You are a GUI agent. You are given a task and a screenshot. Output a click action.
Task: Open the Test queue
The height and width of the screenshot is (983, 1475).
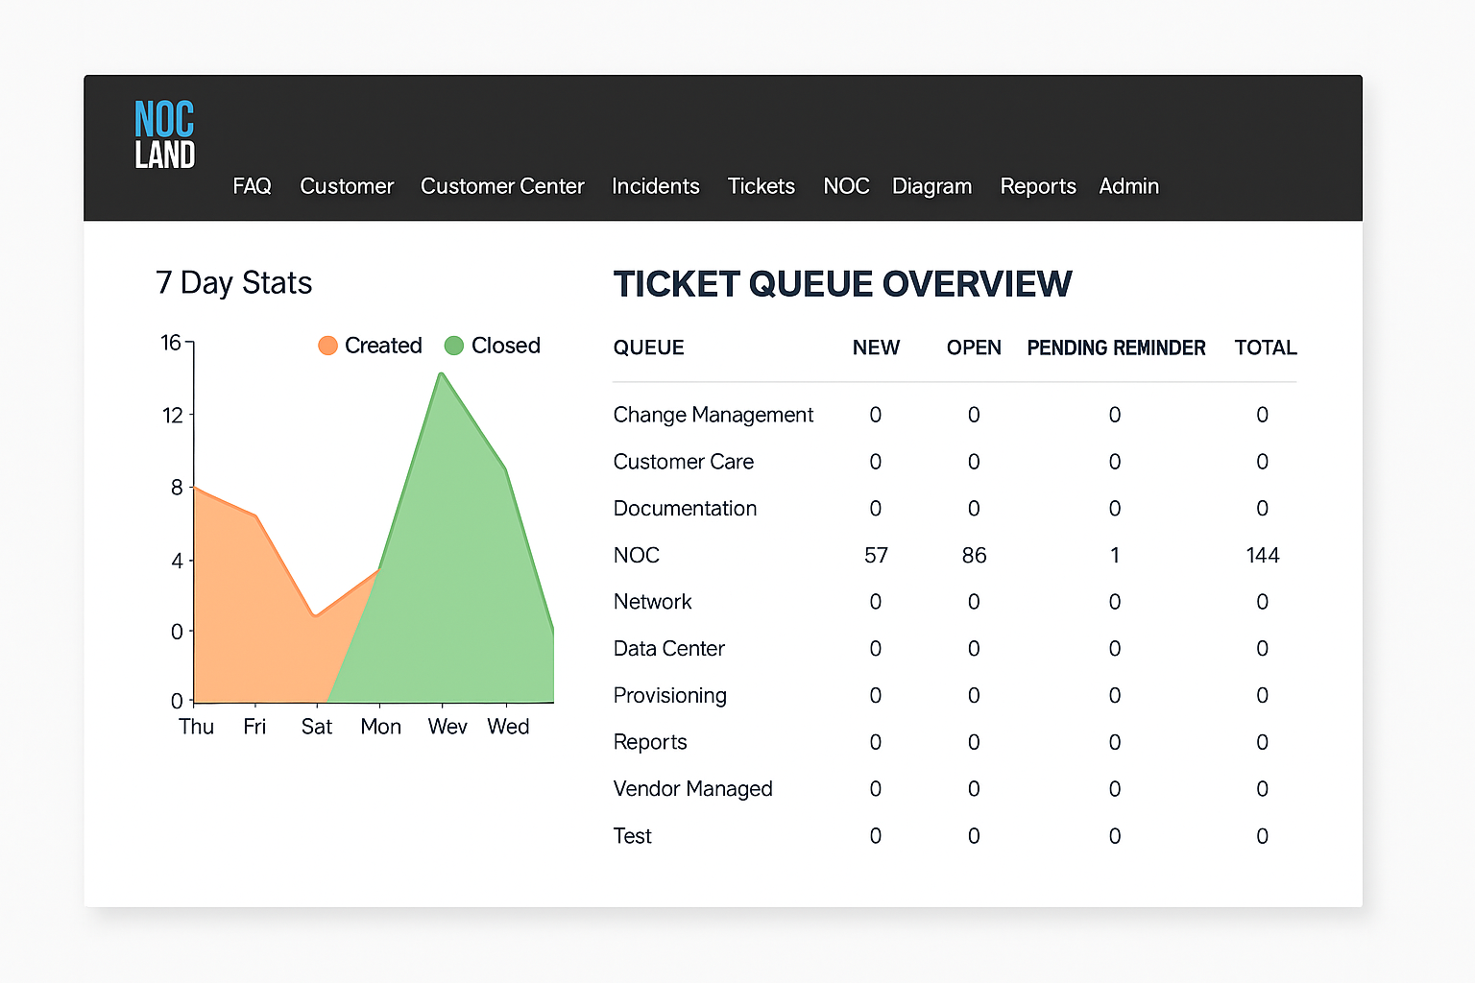632,836
